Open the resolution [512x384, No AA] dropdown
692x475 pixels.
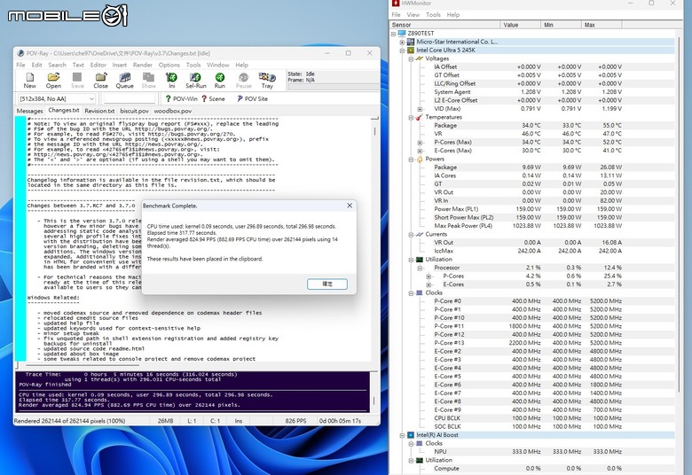coord(57,98)
